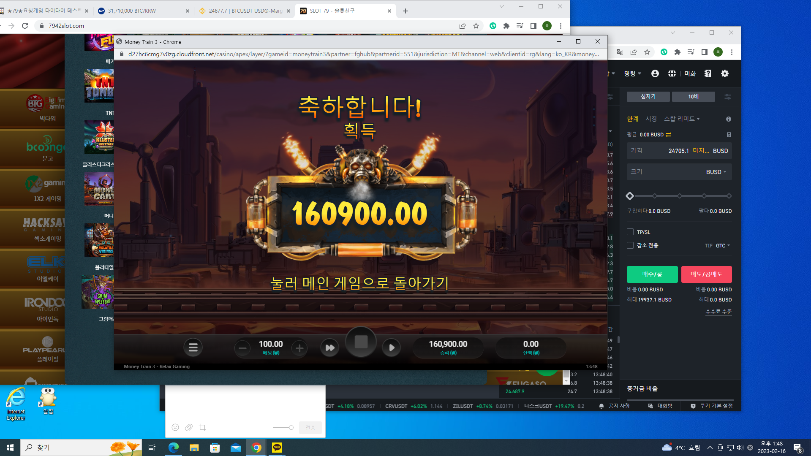
Task: Open Microsoft Edge from the taskbar
Action: pyautogui.click(x=173, y=448)
